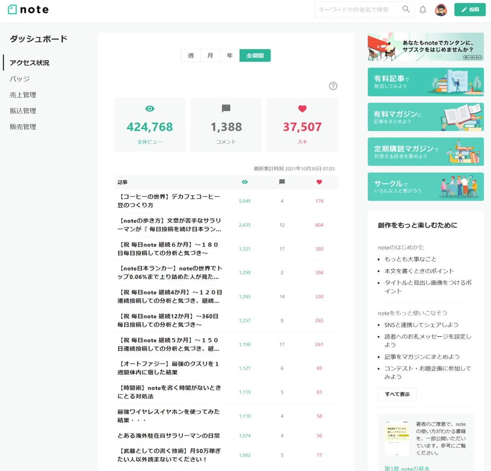491x471 pixels.
Task: Open the 【オートファジー】 article row
Action: pos(226,368)
